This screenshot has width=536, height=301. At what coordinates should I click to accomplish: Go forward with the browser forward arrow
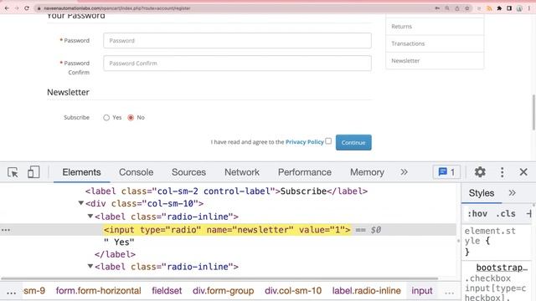(x=17, y=8)
